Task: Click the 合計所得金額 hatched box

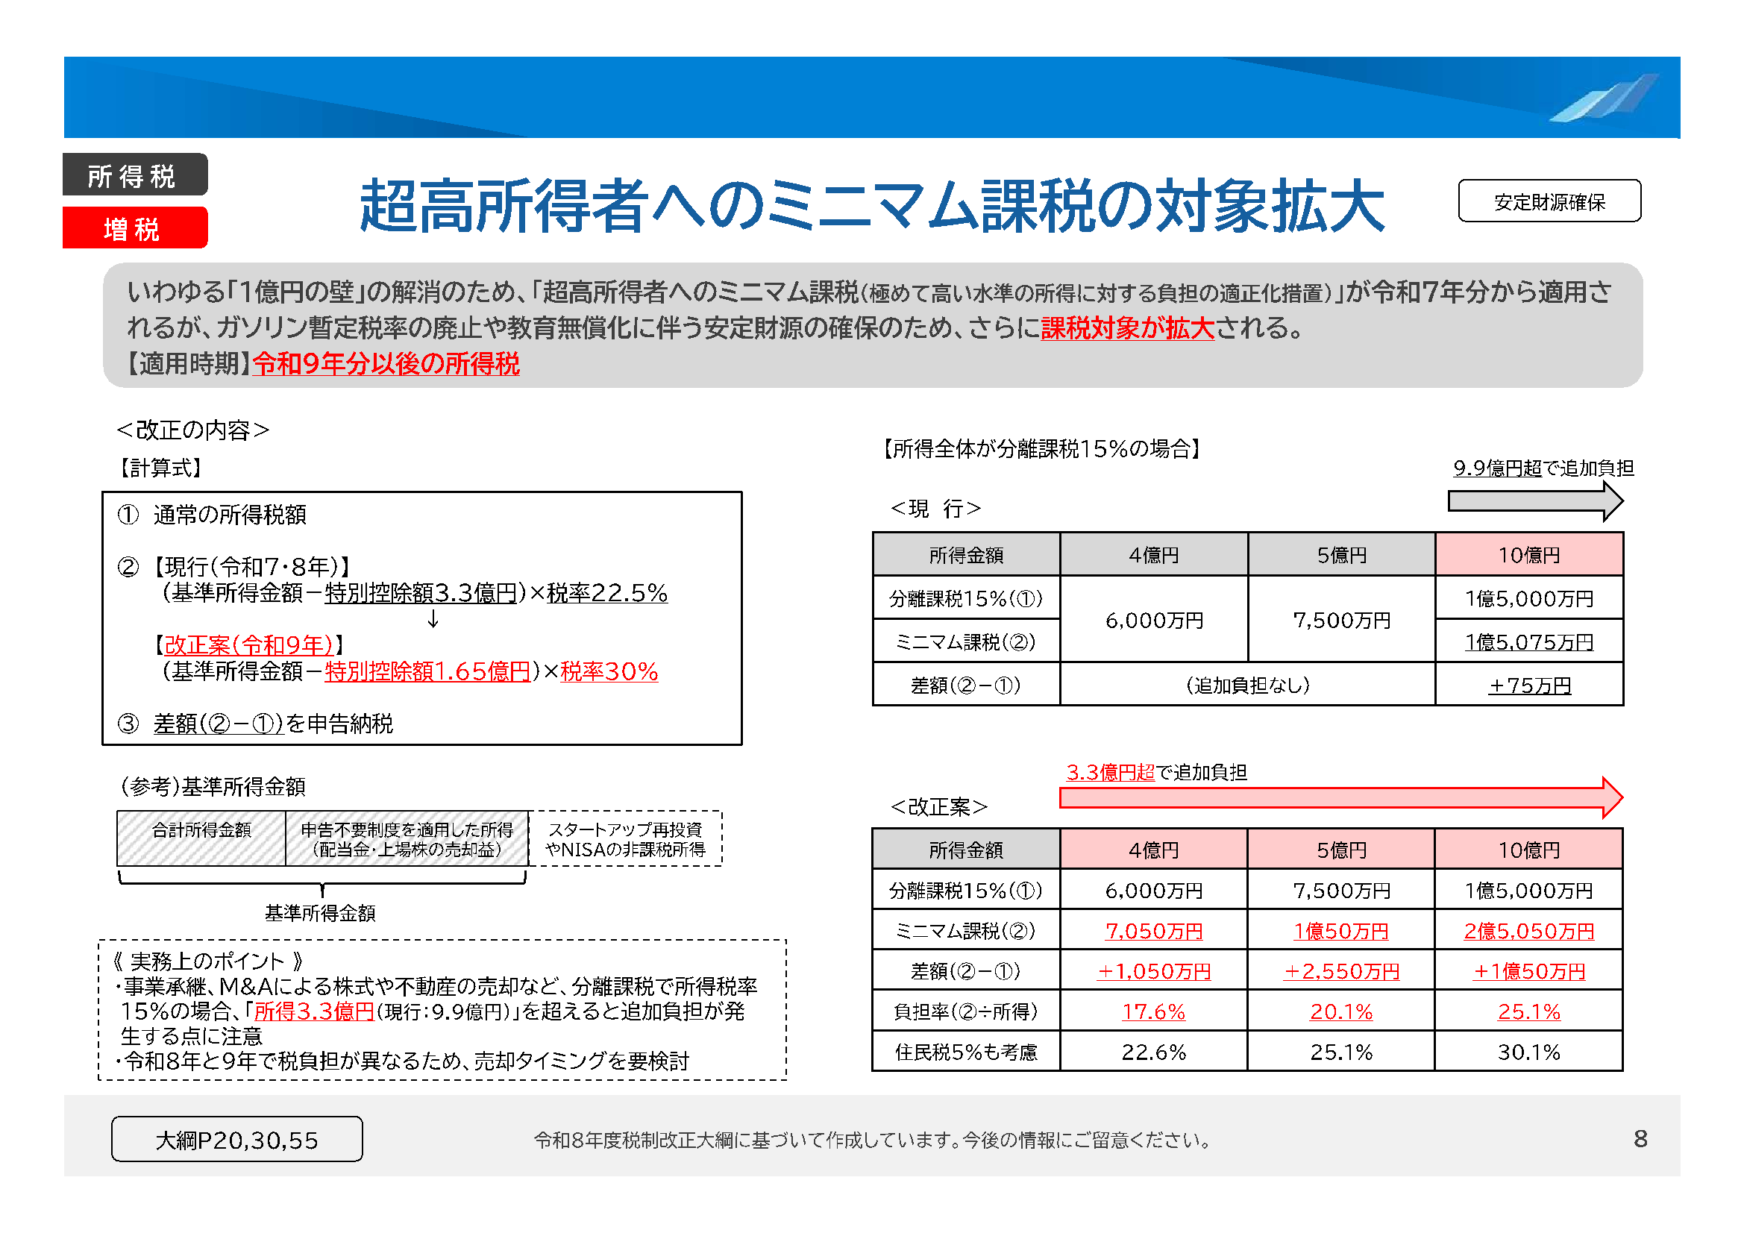Action: pos(201,838)
